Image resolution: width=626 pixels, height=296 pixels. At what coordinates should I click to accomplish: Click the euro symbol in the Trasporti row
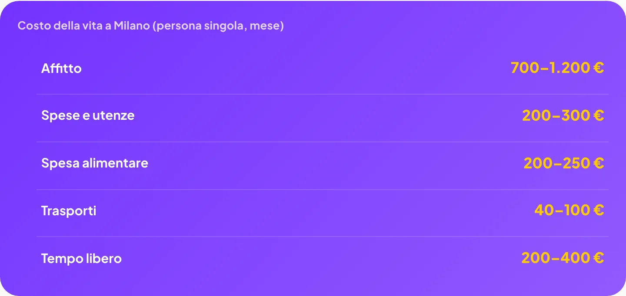(x=598, y=210)
